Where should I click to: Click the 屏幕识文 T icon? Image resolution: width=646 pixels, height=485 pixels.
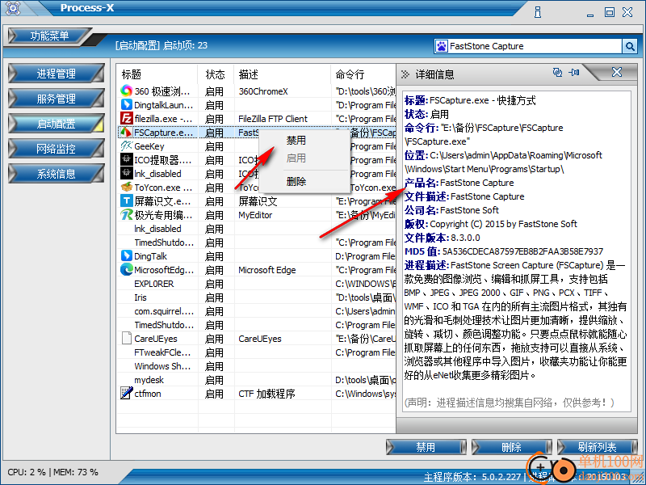[127, 200]
